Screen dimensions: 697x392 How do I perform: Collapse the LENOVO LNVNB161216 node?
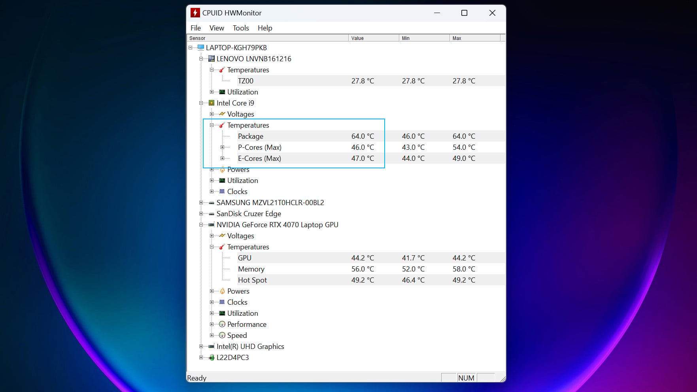click(x=201, y=58)
